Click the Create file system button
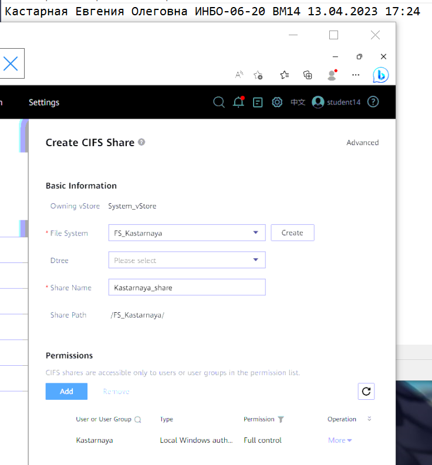 [292, 232]
